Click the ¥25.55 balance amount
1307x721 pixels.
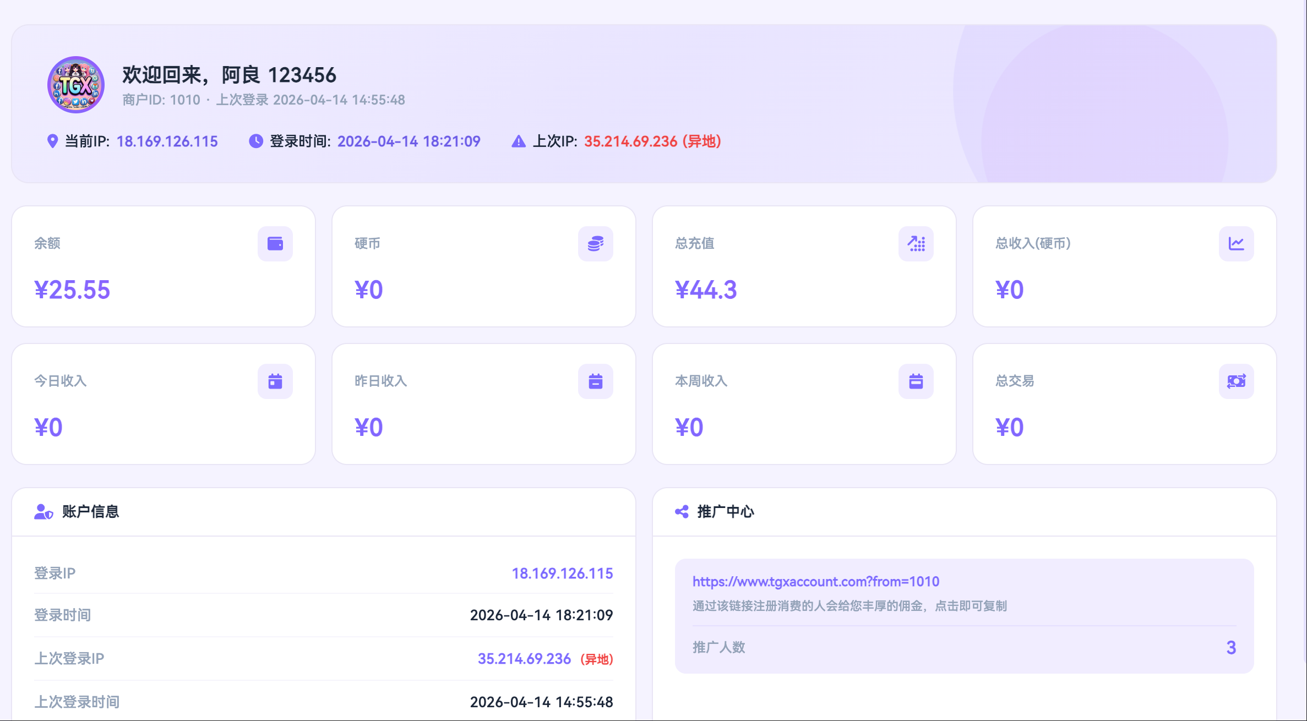pos(72,290)
